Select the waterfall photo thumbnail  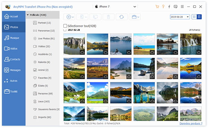tap(191, 44)
